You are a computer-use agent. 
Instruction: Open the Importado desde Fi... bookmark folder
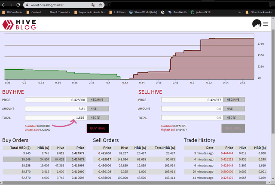(x=90, y=12)
